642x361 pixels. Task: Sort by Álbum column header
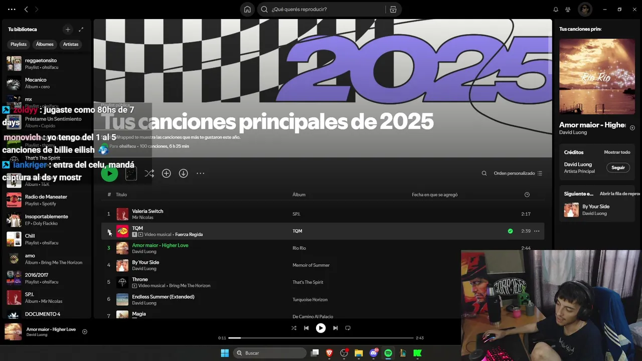(299, 195)
